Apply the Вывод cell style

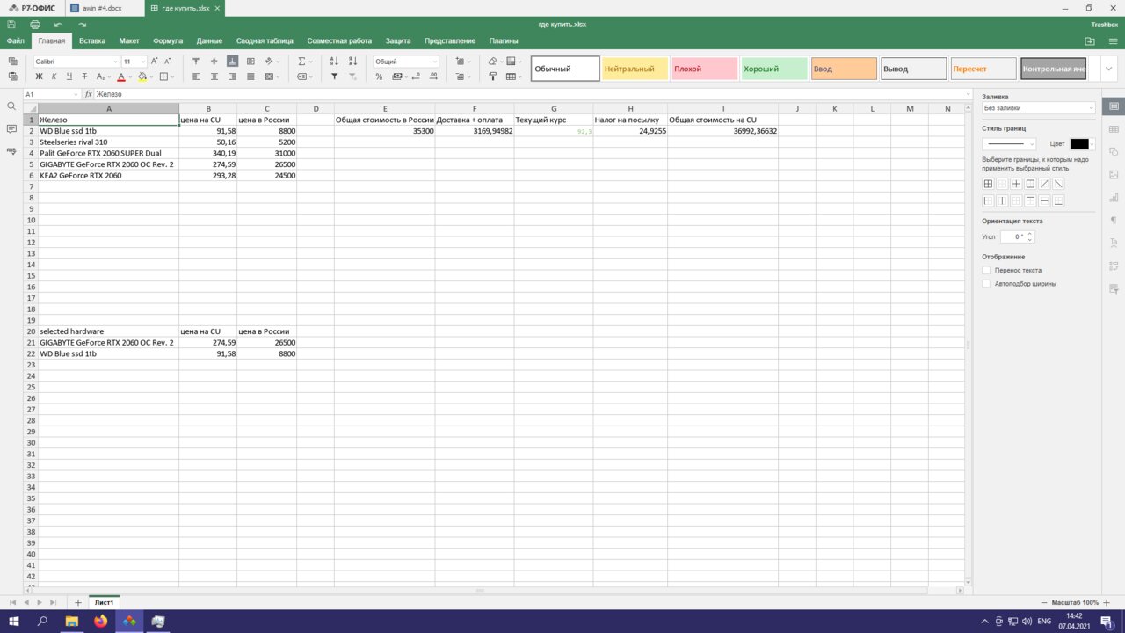click(x=913, y=69)
